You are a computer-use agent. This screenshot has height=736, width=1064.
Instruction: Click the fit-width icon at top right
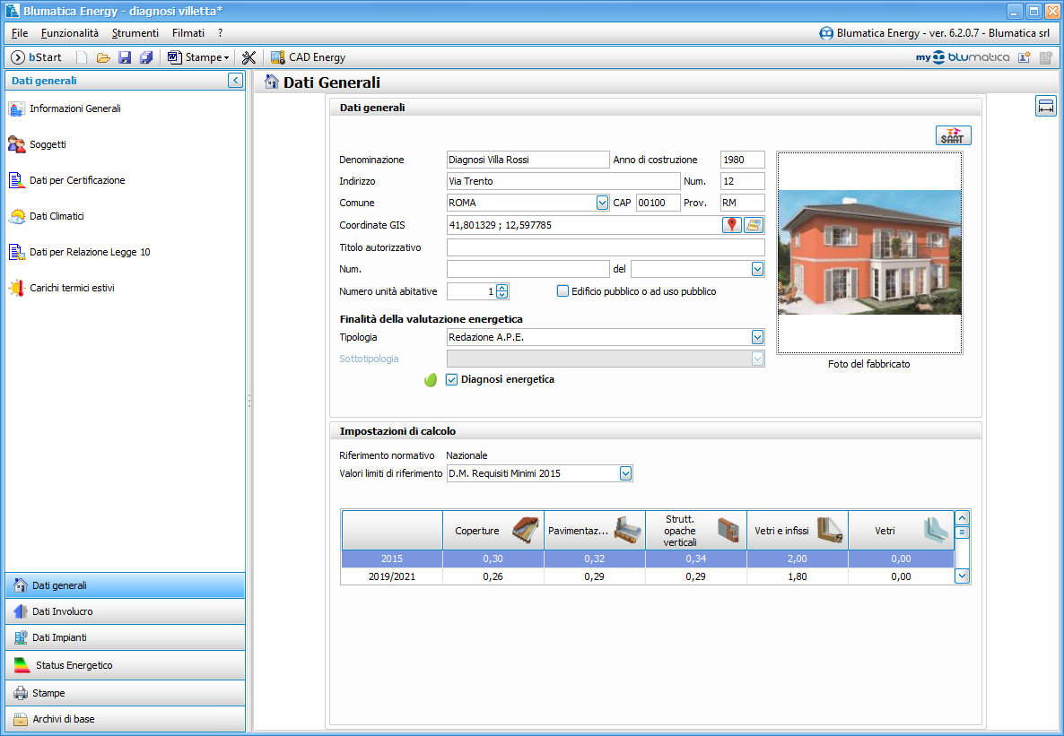click(1045, 106)
